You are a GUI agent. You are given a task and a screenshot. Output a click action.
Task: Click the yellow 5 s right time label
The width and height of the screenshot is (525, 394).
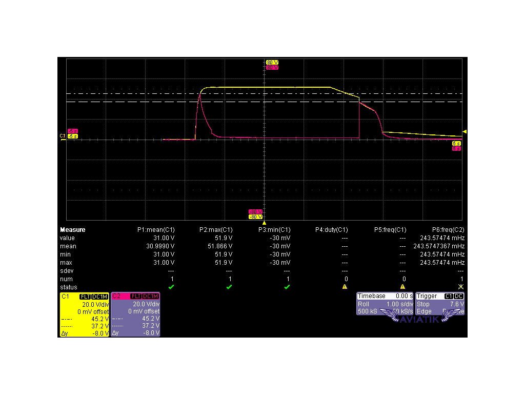coord(456,144)
